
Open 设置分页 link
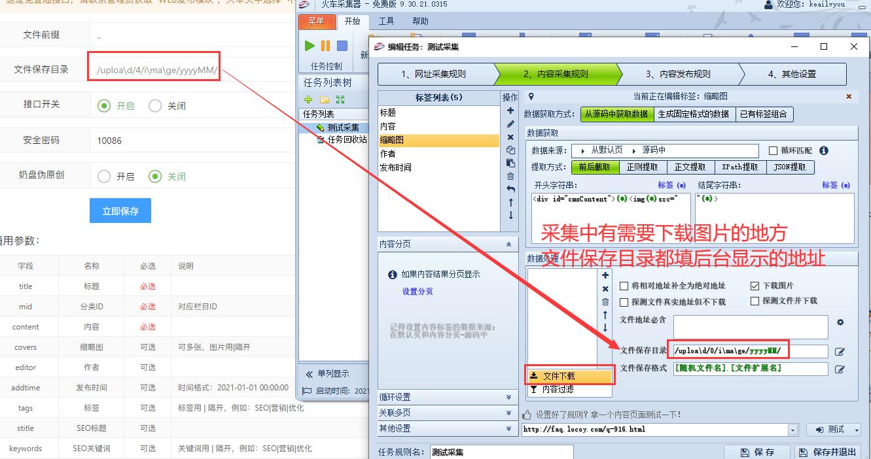pyautogui.click(x=418, y=291)
